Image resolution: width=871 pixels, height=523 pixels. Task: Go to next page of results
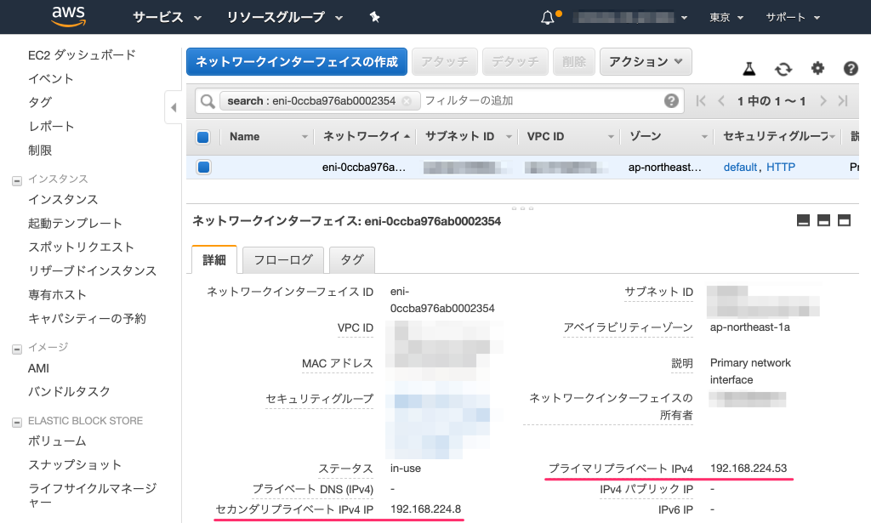click(823, 101)
